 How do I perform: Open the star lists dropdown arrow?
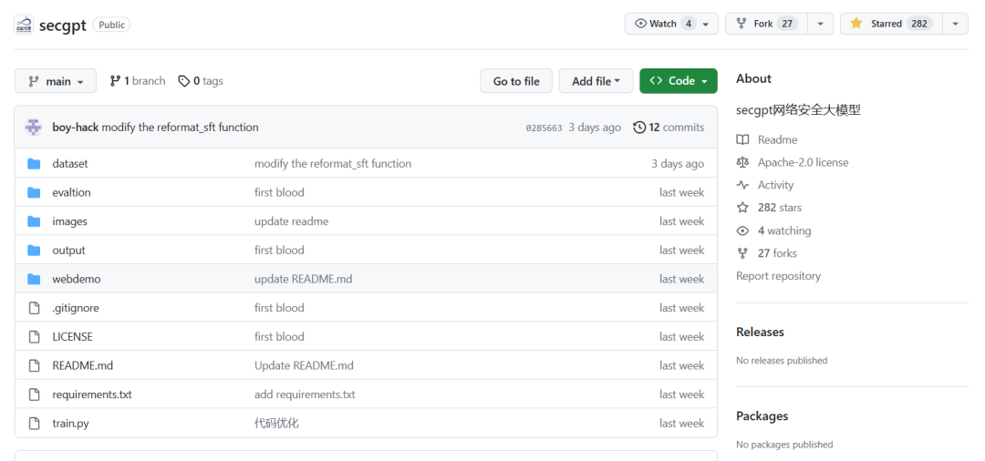click(956, 24)
